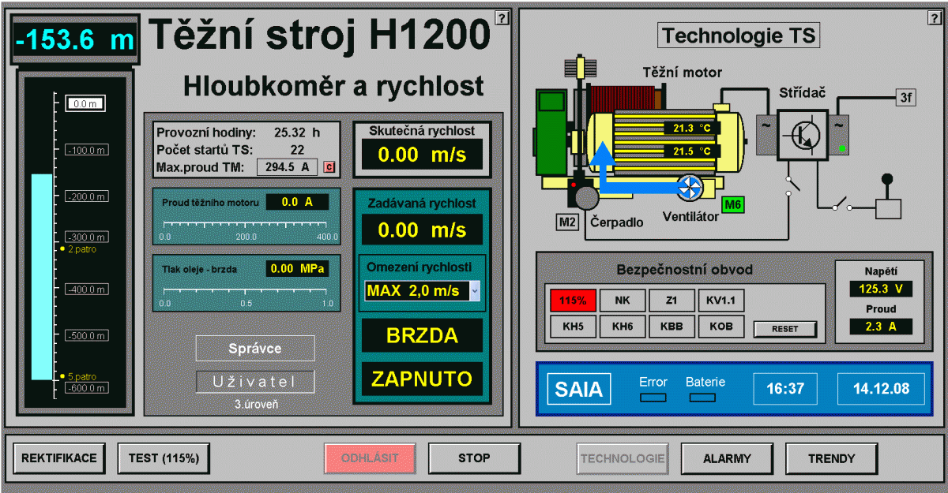The height and width of the screenshot is (493, 948).
Task: Toggle the red 115% safety indicator
Action: click(573, 301)
